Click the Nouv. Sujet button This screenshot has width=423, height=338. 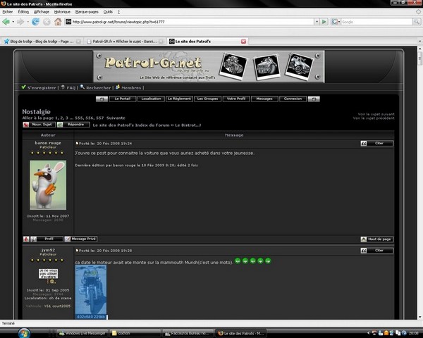[x=39, y=125]
